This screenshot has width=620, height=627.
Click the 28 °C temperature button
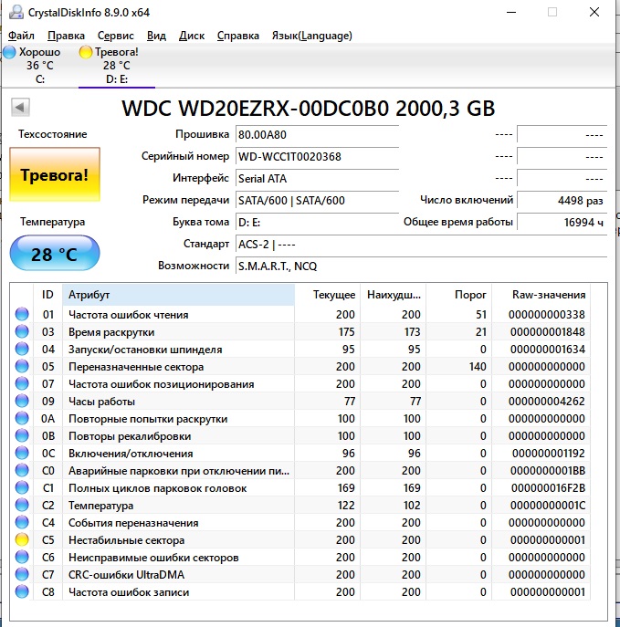click(55, 254)
